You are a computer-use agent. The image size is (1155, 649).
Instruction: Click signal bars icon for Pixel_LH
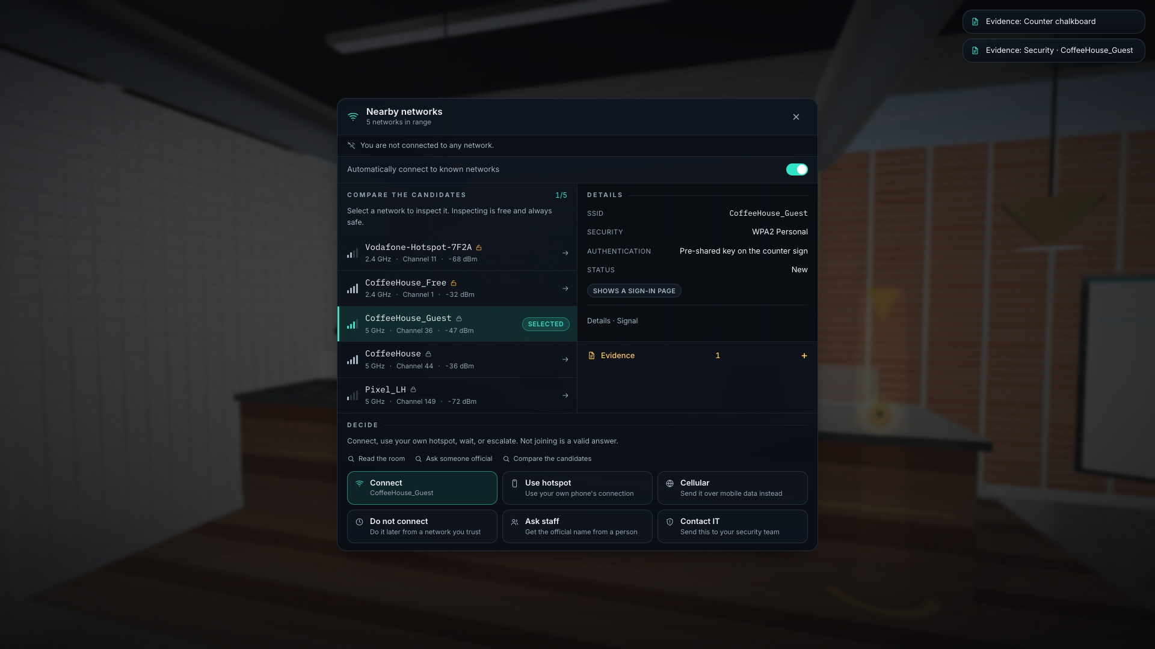tap(353, 395)
